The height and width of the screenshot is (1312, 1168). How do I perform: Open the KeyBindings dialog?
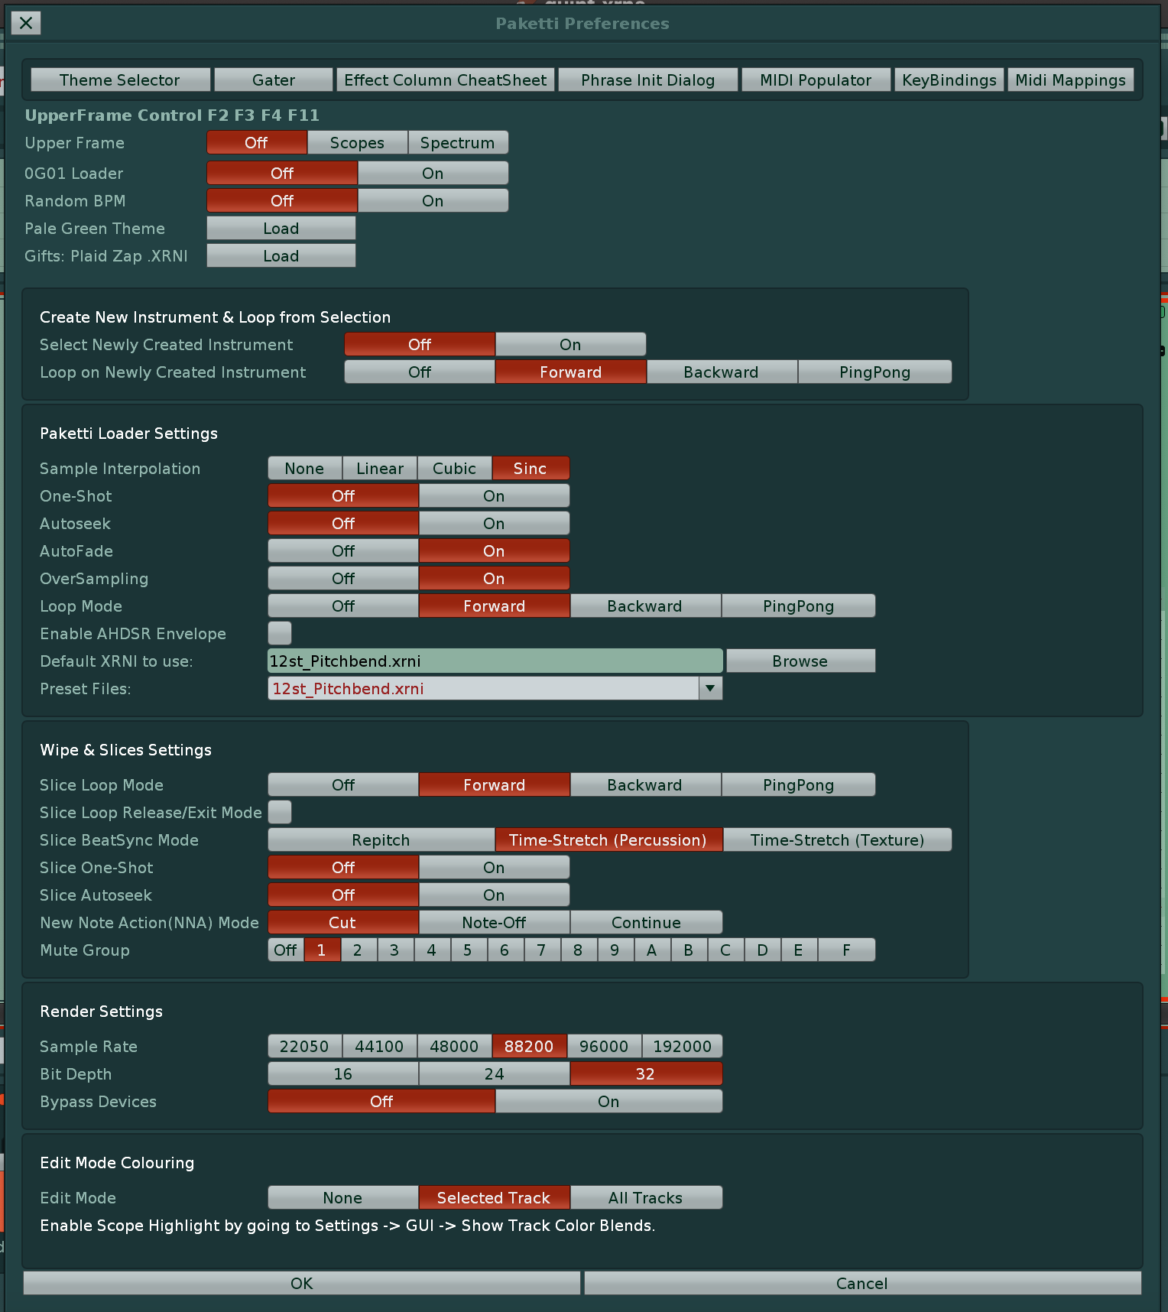(x=949, y=80)
